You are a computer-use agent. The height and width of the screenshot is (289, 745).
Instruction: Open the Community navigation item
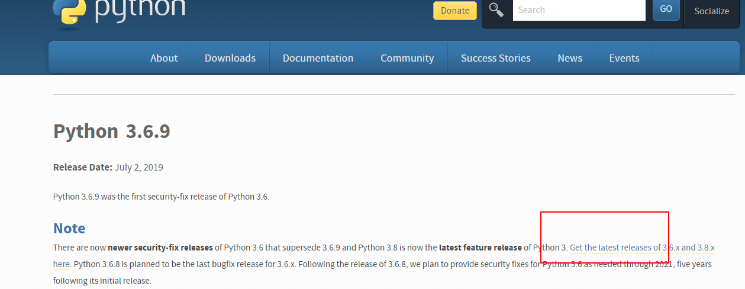click(x=407, y=58)
